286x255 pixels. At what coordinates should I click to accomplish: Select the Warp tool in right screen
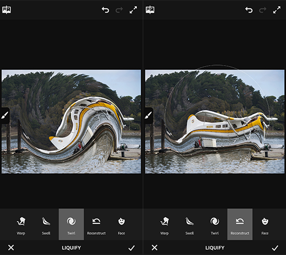pos(164,225)
